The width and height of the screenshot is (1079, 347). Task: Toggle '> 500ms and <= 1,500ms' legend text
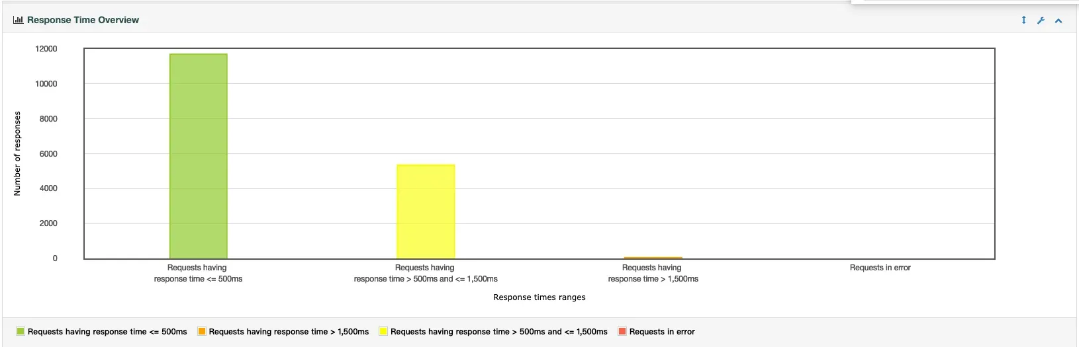coord(498,332)
